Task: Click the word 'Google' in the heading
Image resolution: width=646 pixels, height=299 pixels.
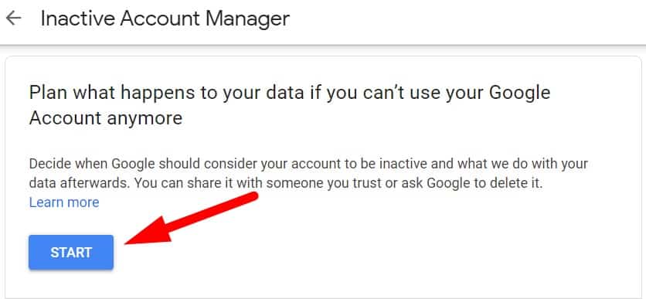Action: pos(518,93)
